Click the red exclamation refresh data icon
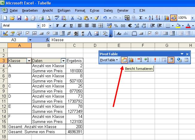 155,60
